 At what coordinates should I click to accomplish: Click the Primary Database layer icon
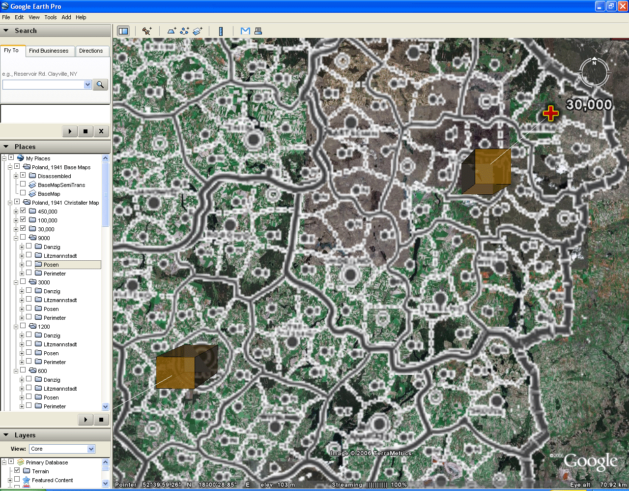(x=21, y=462)
